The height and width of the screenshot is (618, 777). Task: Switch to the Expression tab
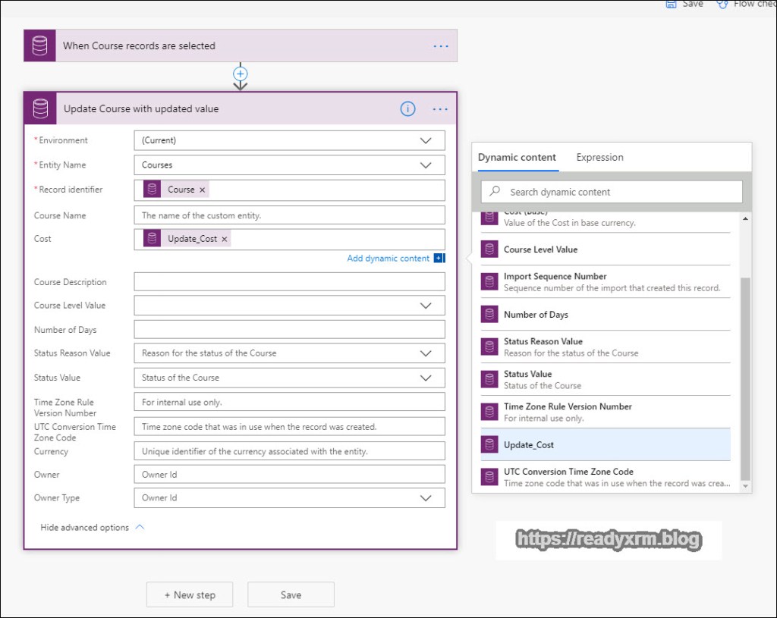click(x=599, y=158)
